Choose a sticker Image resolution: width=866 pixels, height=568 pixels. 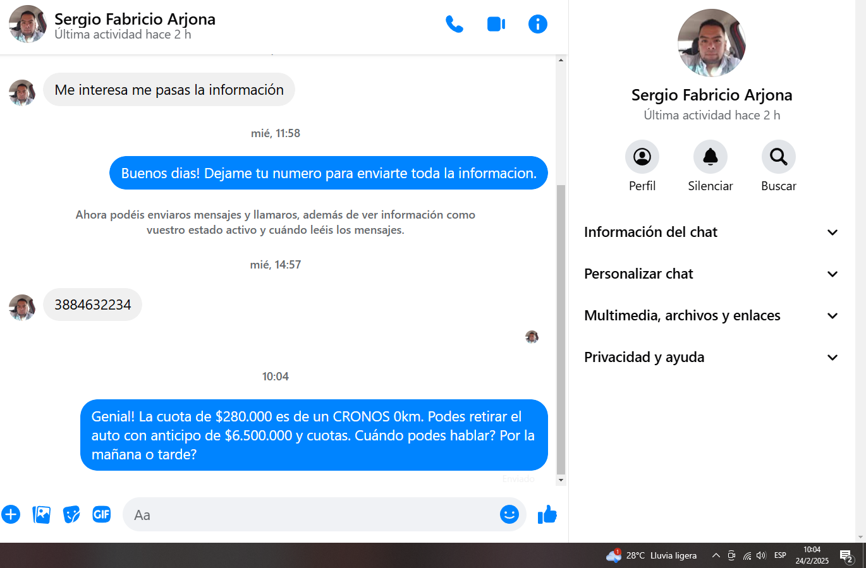coord(71,514)
